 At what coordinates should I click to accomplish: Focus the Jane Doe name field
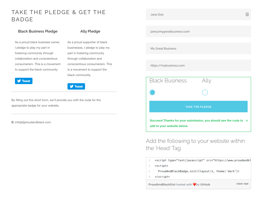click(x=195, y=14)
